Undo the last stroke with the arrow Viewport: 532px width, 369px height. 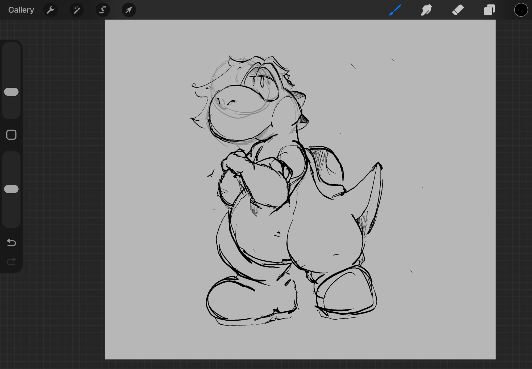click(x=11, y=242)
